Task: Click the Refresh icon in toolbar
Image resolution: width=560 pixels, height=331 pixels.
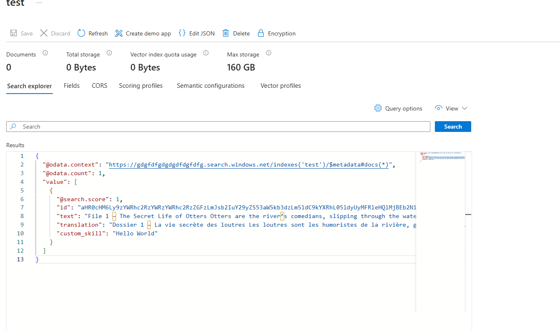Action: click(x=81, y=33)
